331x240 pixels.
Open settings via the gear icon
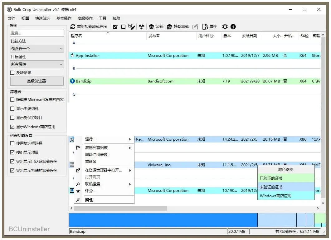pos(225,27)
